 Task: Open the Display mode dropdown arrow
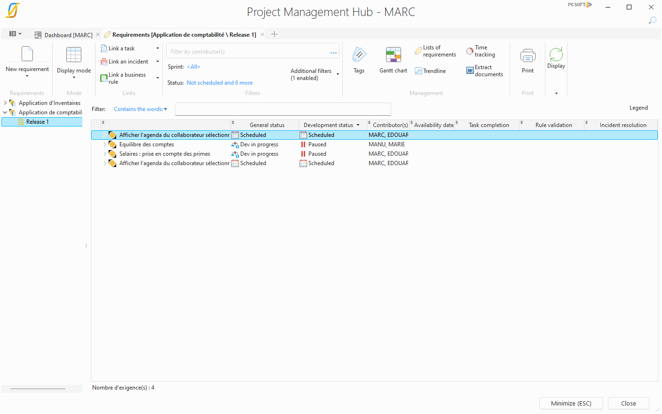pyautogui.click(x=74, y=78)
